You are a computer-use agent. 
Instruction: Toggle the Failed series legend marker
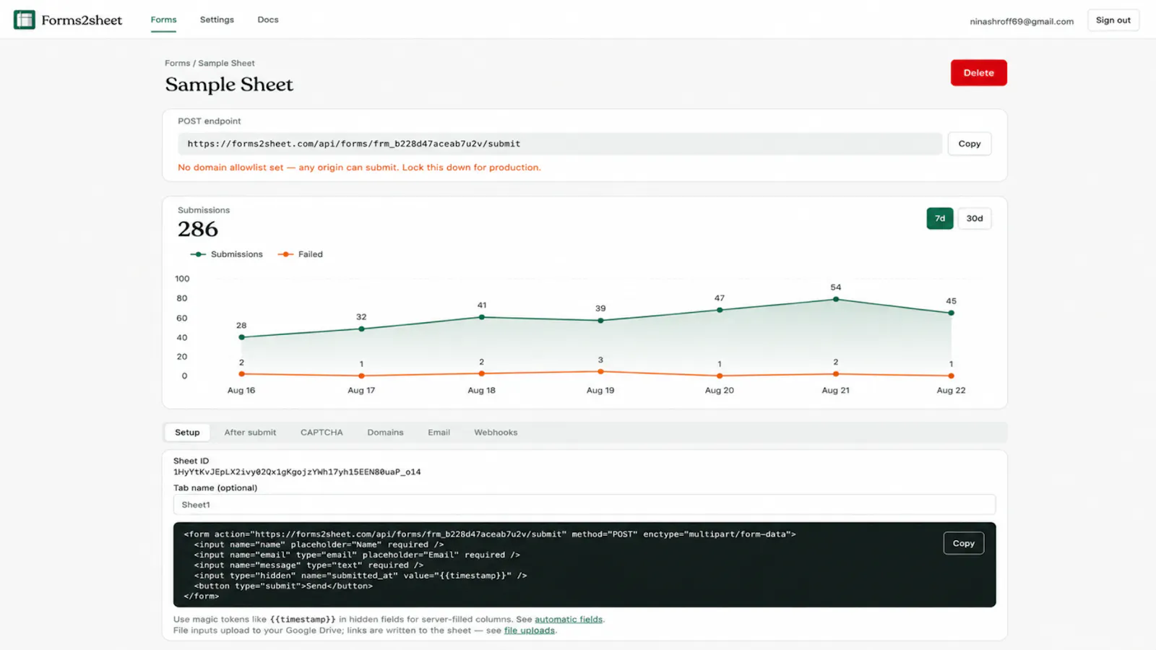point(285,254)
